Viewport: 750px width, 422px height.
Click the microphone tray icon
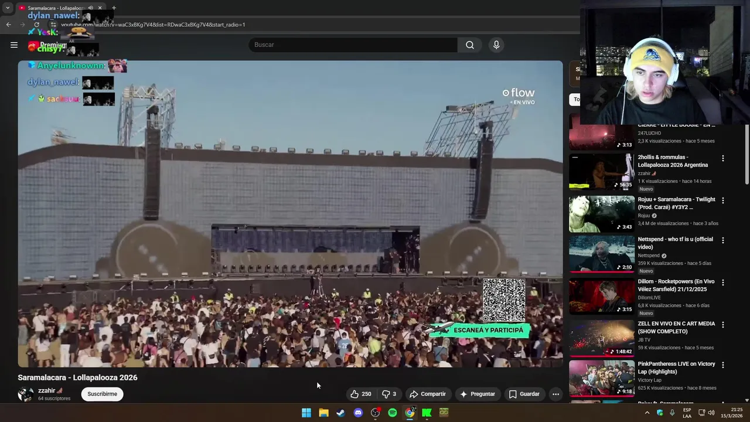(x=672, y=413)
